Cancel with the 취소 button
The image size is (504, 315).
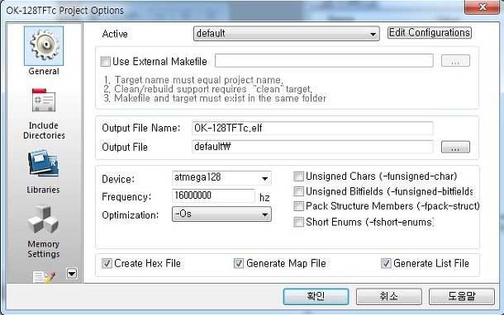point(388,296)
